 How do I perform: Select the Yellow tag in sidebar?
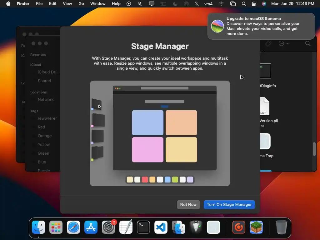click(x=44, y=144)
